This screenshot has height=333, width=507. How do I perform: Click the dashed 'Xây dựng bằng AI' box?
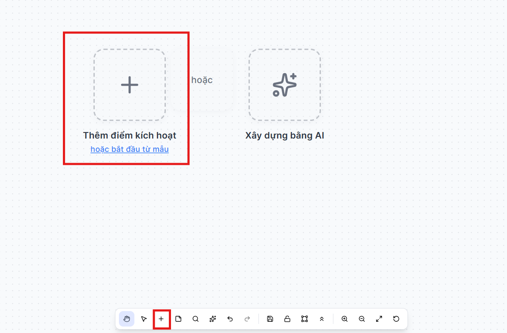pos(285,85)
